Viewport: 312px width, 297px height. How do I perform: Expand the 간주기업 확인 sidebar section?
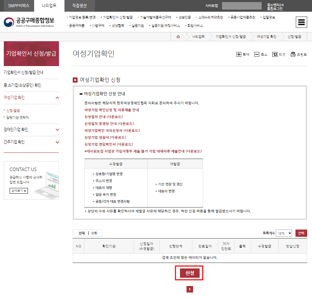point(31,141)
